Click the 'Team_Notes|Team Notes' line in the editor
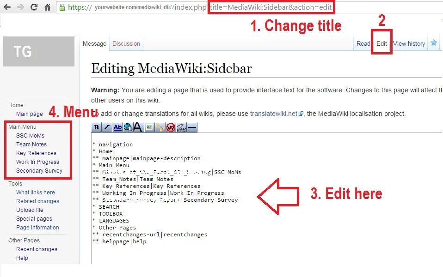Screen dimensions: 443x277 pyautogui.click(x=133, y=179)
